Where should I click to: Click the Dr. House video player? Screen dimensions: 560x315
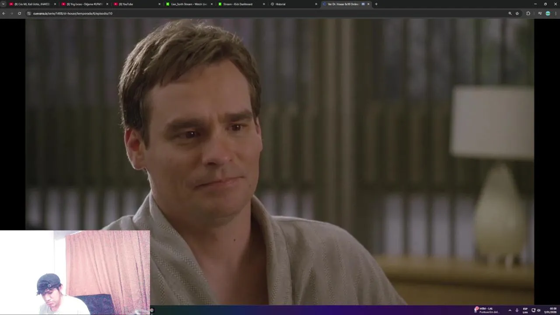click(x=280, y=161)
